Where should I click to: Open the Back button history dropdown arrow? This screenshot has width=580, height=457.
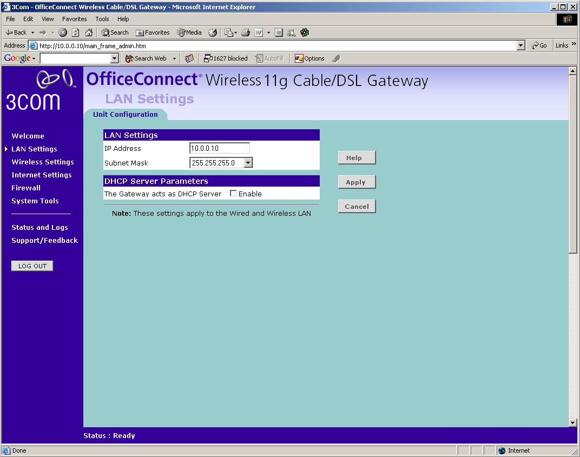point(32,32)
